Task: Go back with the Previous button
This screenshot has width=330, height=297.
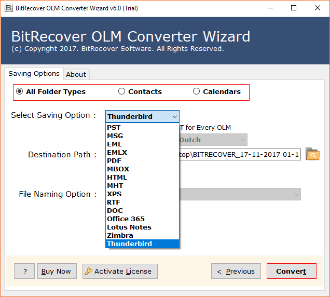Action: point(236,271)
